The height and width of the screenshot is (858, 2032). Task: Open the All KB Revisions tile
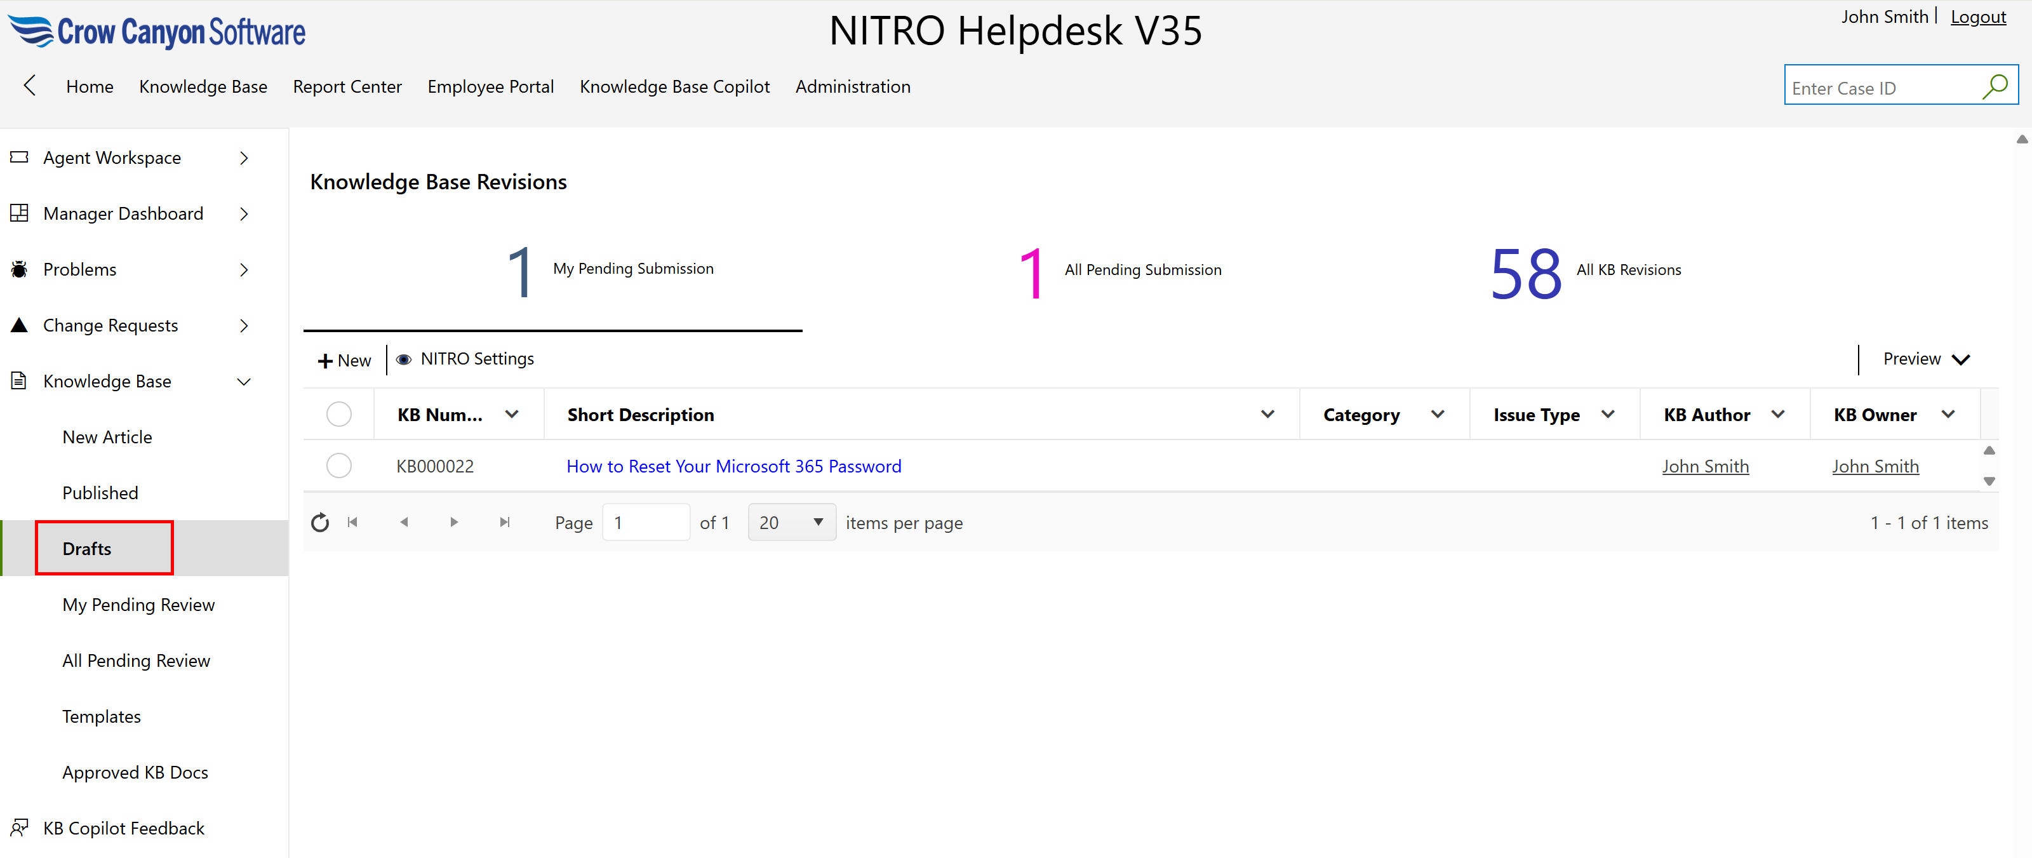coord(1585,272)
